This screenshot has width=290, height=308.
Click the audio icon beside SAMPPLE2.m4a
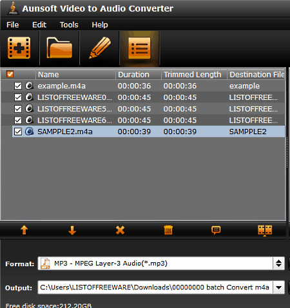pos(29,131)
